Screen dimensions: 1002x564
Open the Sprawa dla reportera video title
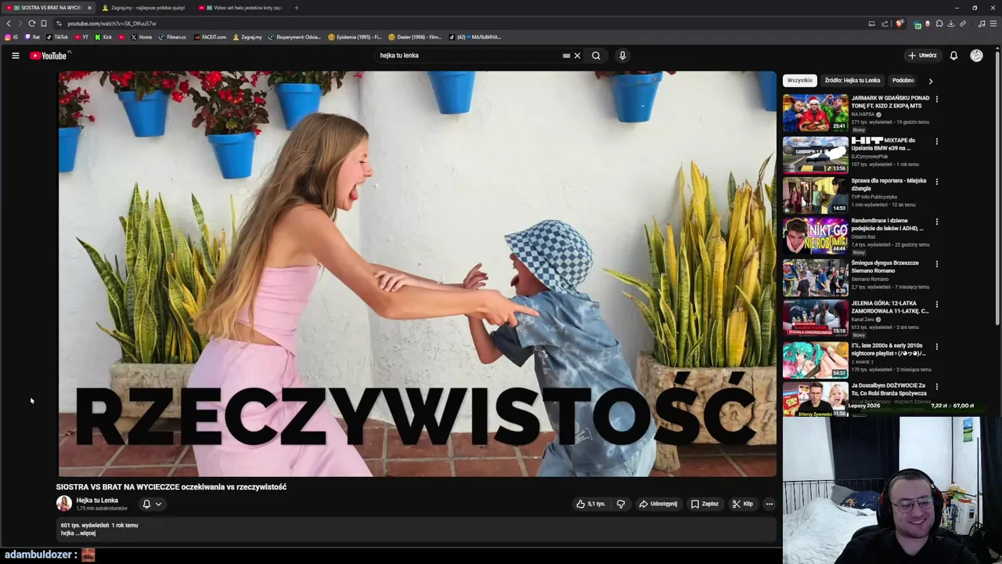tap(888, 184)
